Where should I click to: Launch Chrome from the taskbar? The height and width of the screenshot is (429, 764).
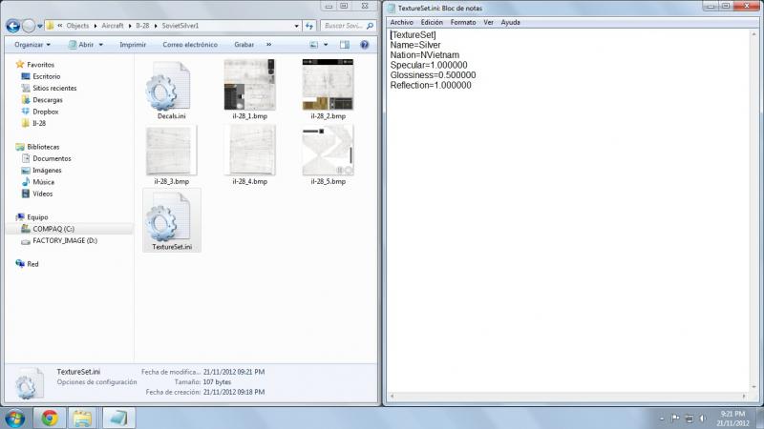coord(50,418)
